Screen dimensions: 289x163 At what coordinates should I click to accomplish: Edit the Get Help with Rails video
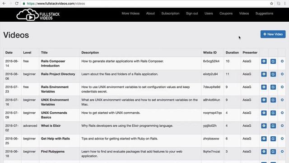click(x=273, y=139)
